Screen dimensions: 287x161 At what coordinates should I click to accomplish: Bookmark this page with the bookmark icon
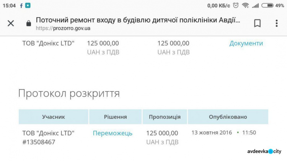click(258, 23)
